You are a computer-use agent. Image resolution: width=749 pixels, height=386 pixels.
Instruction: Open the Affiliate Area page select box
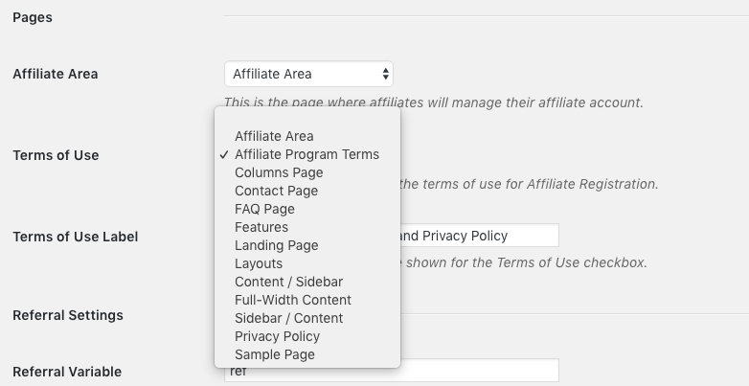click(x=307, y=74)
